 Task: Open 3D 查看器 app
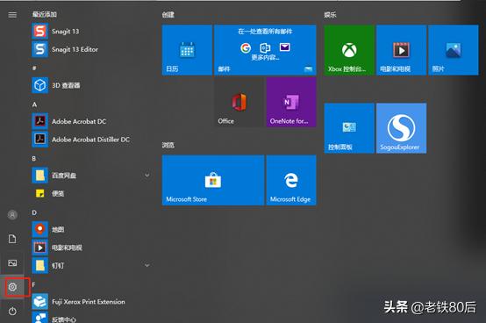pyautogui.click(x=92, y=85)
